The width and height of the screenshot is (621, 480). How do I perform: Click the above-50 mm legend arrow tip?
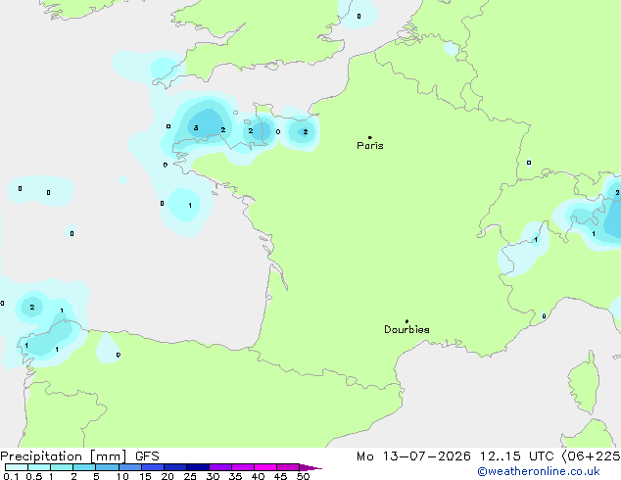click(310, 467)
